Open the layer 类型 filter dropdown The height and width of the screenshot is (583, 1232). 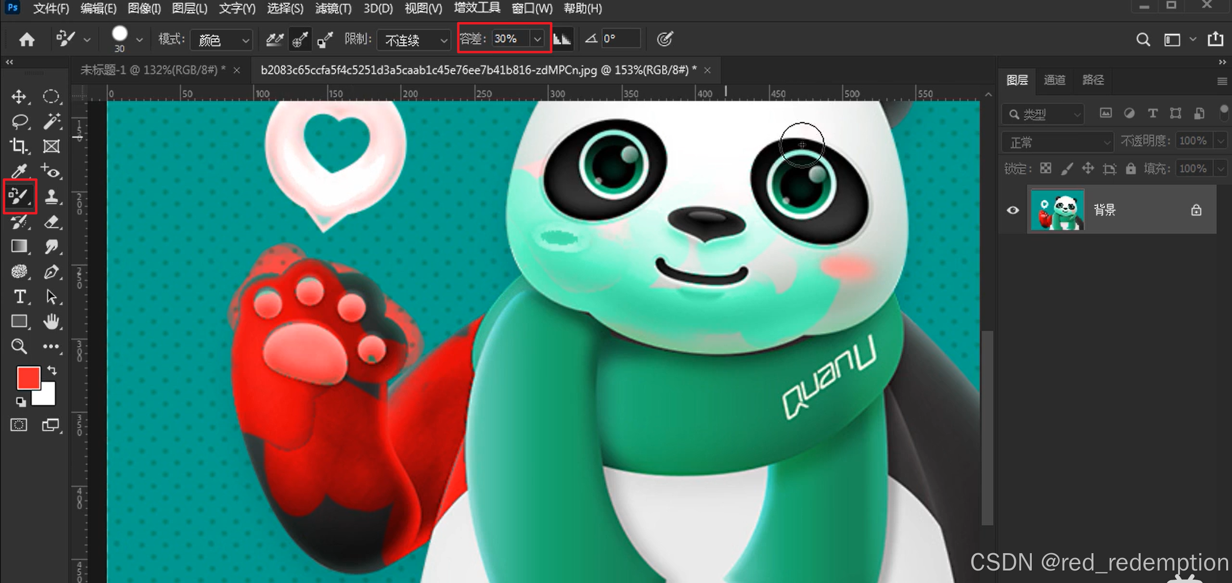tap(1043, 114)
